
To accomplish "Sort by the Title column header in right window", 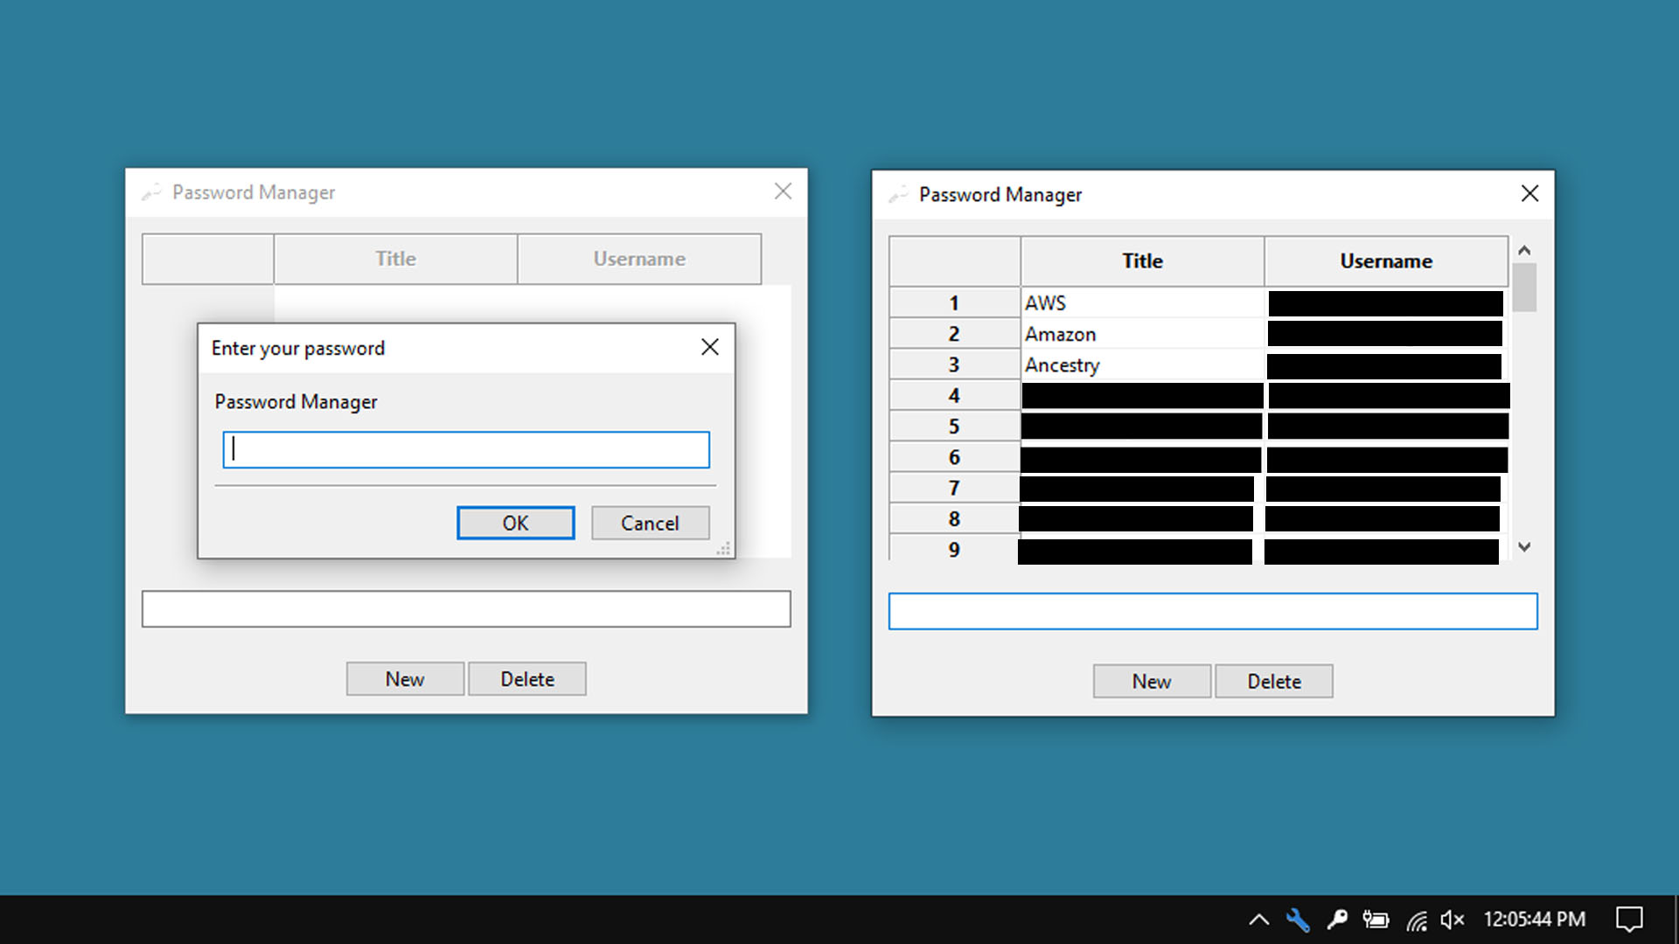I will [1142, 261].
